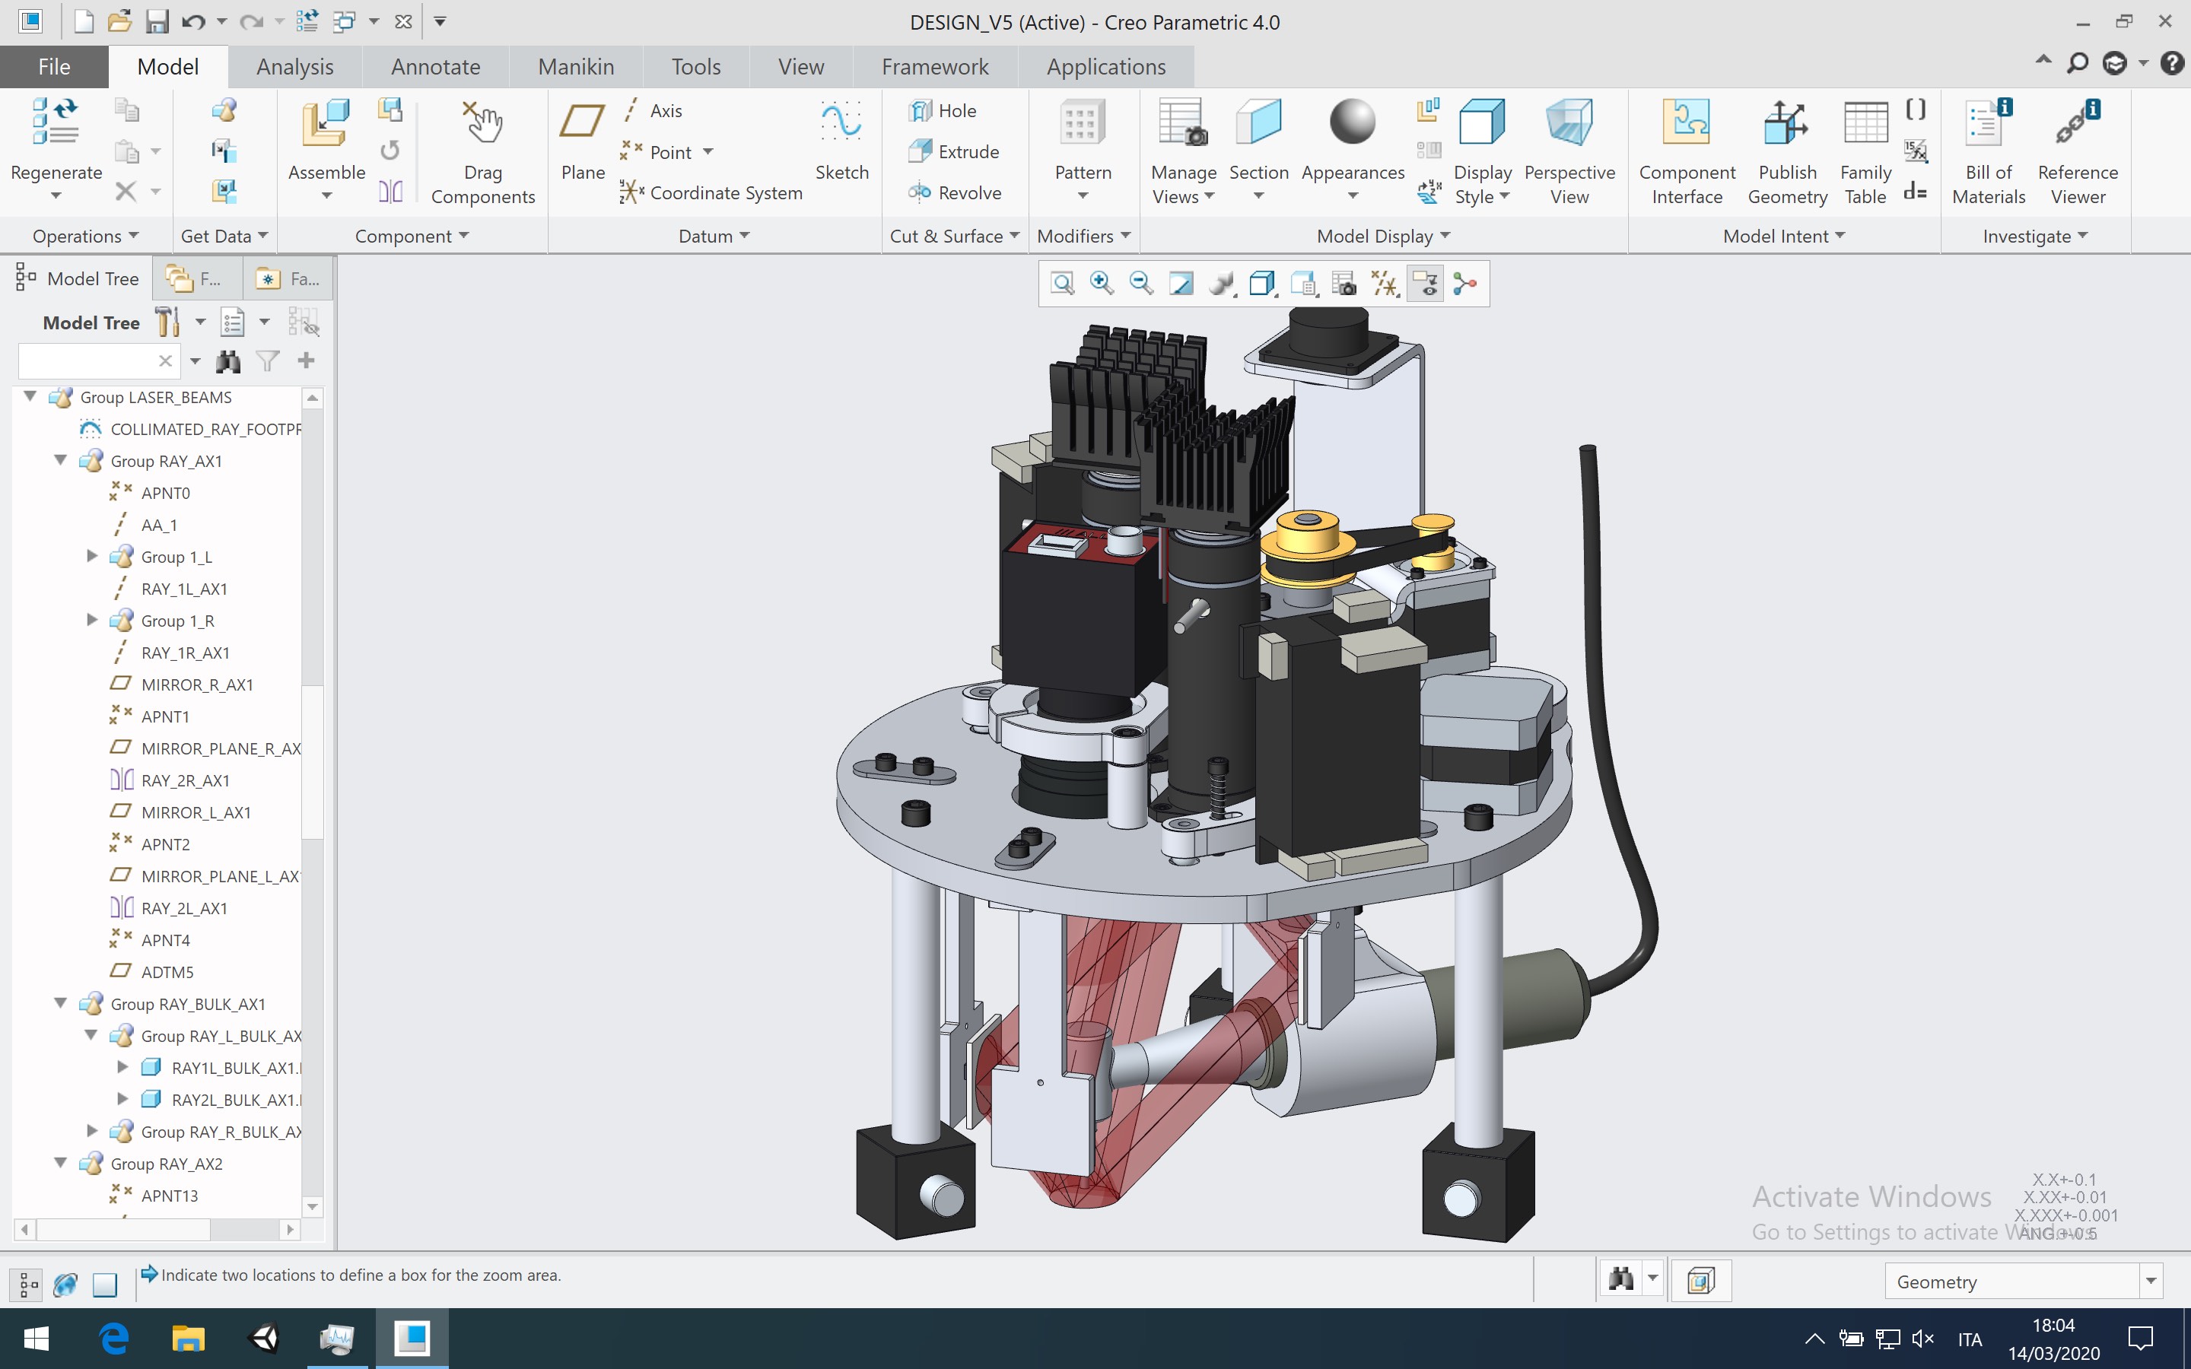Screen dimensions: 2191x1369
Task: Click the Pattern tool icon
Action: coord(1082,122)
